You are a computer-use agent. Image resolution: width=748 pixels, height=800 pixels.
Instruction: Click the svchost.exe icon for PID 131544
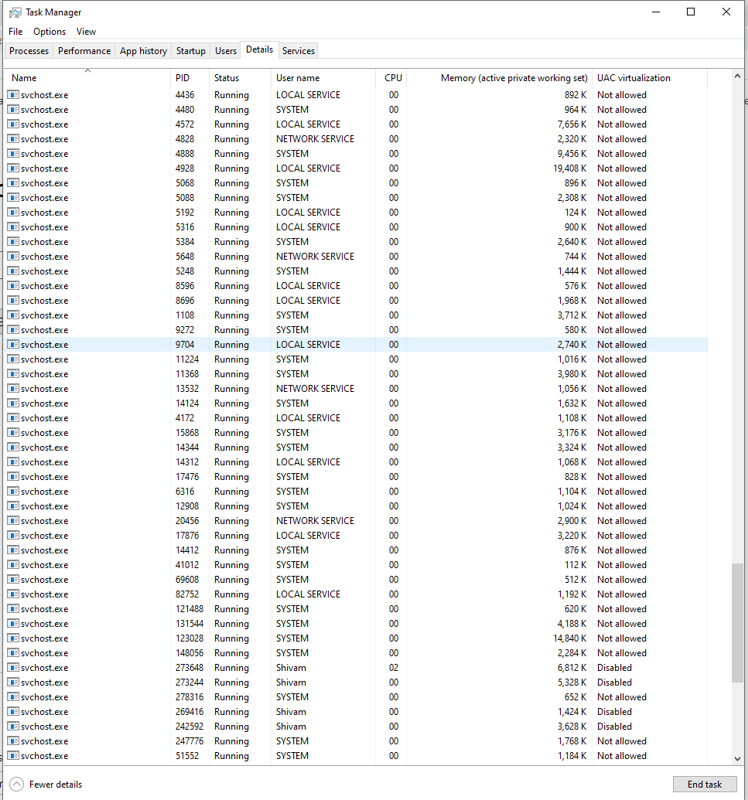[x=13, y=624]
